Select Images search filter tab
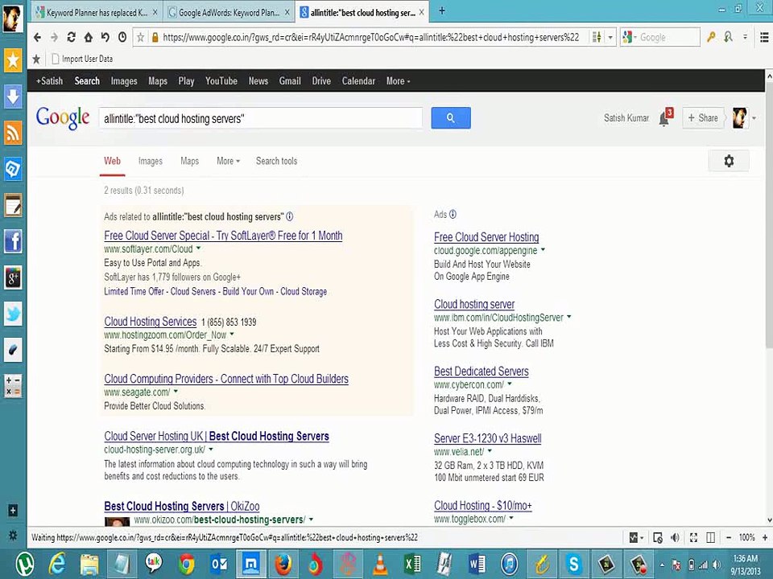Screen dimensions: 773x579 click(x=151, y=161)
